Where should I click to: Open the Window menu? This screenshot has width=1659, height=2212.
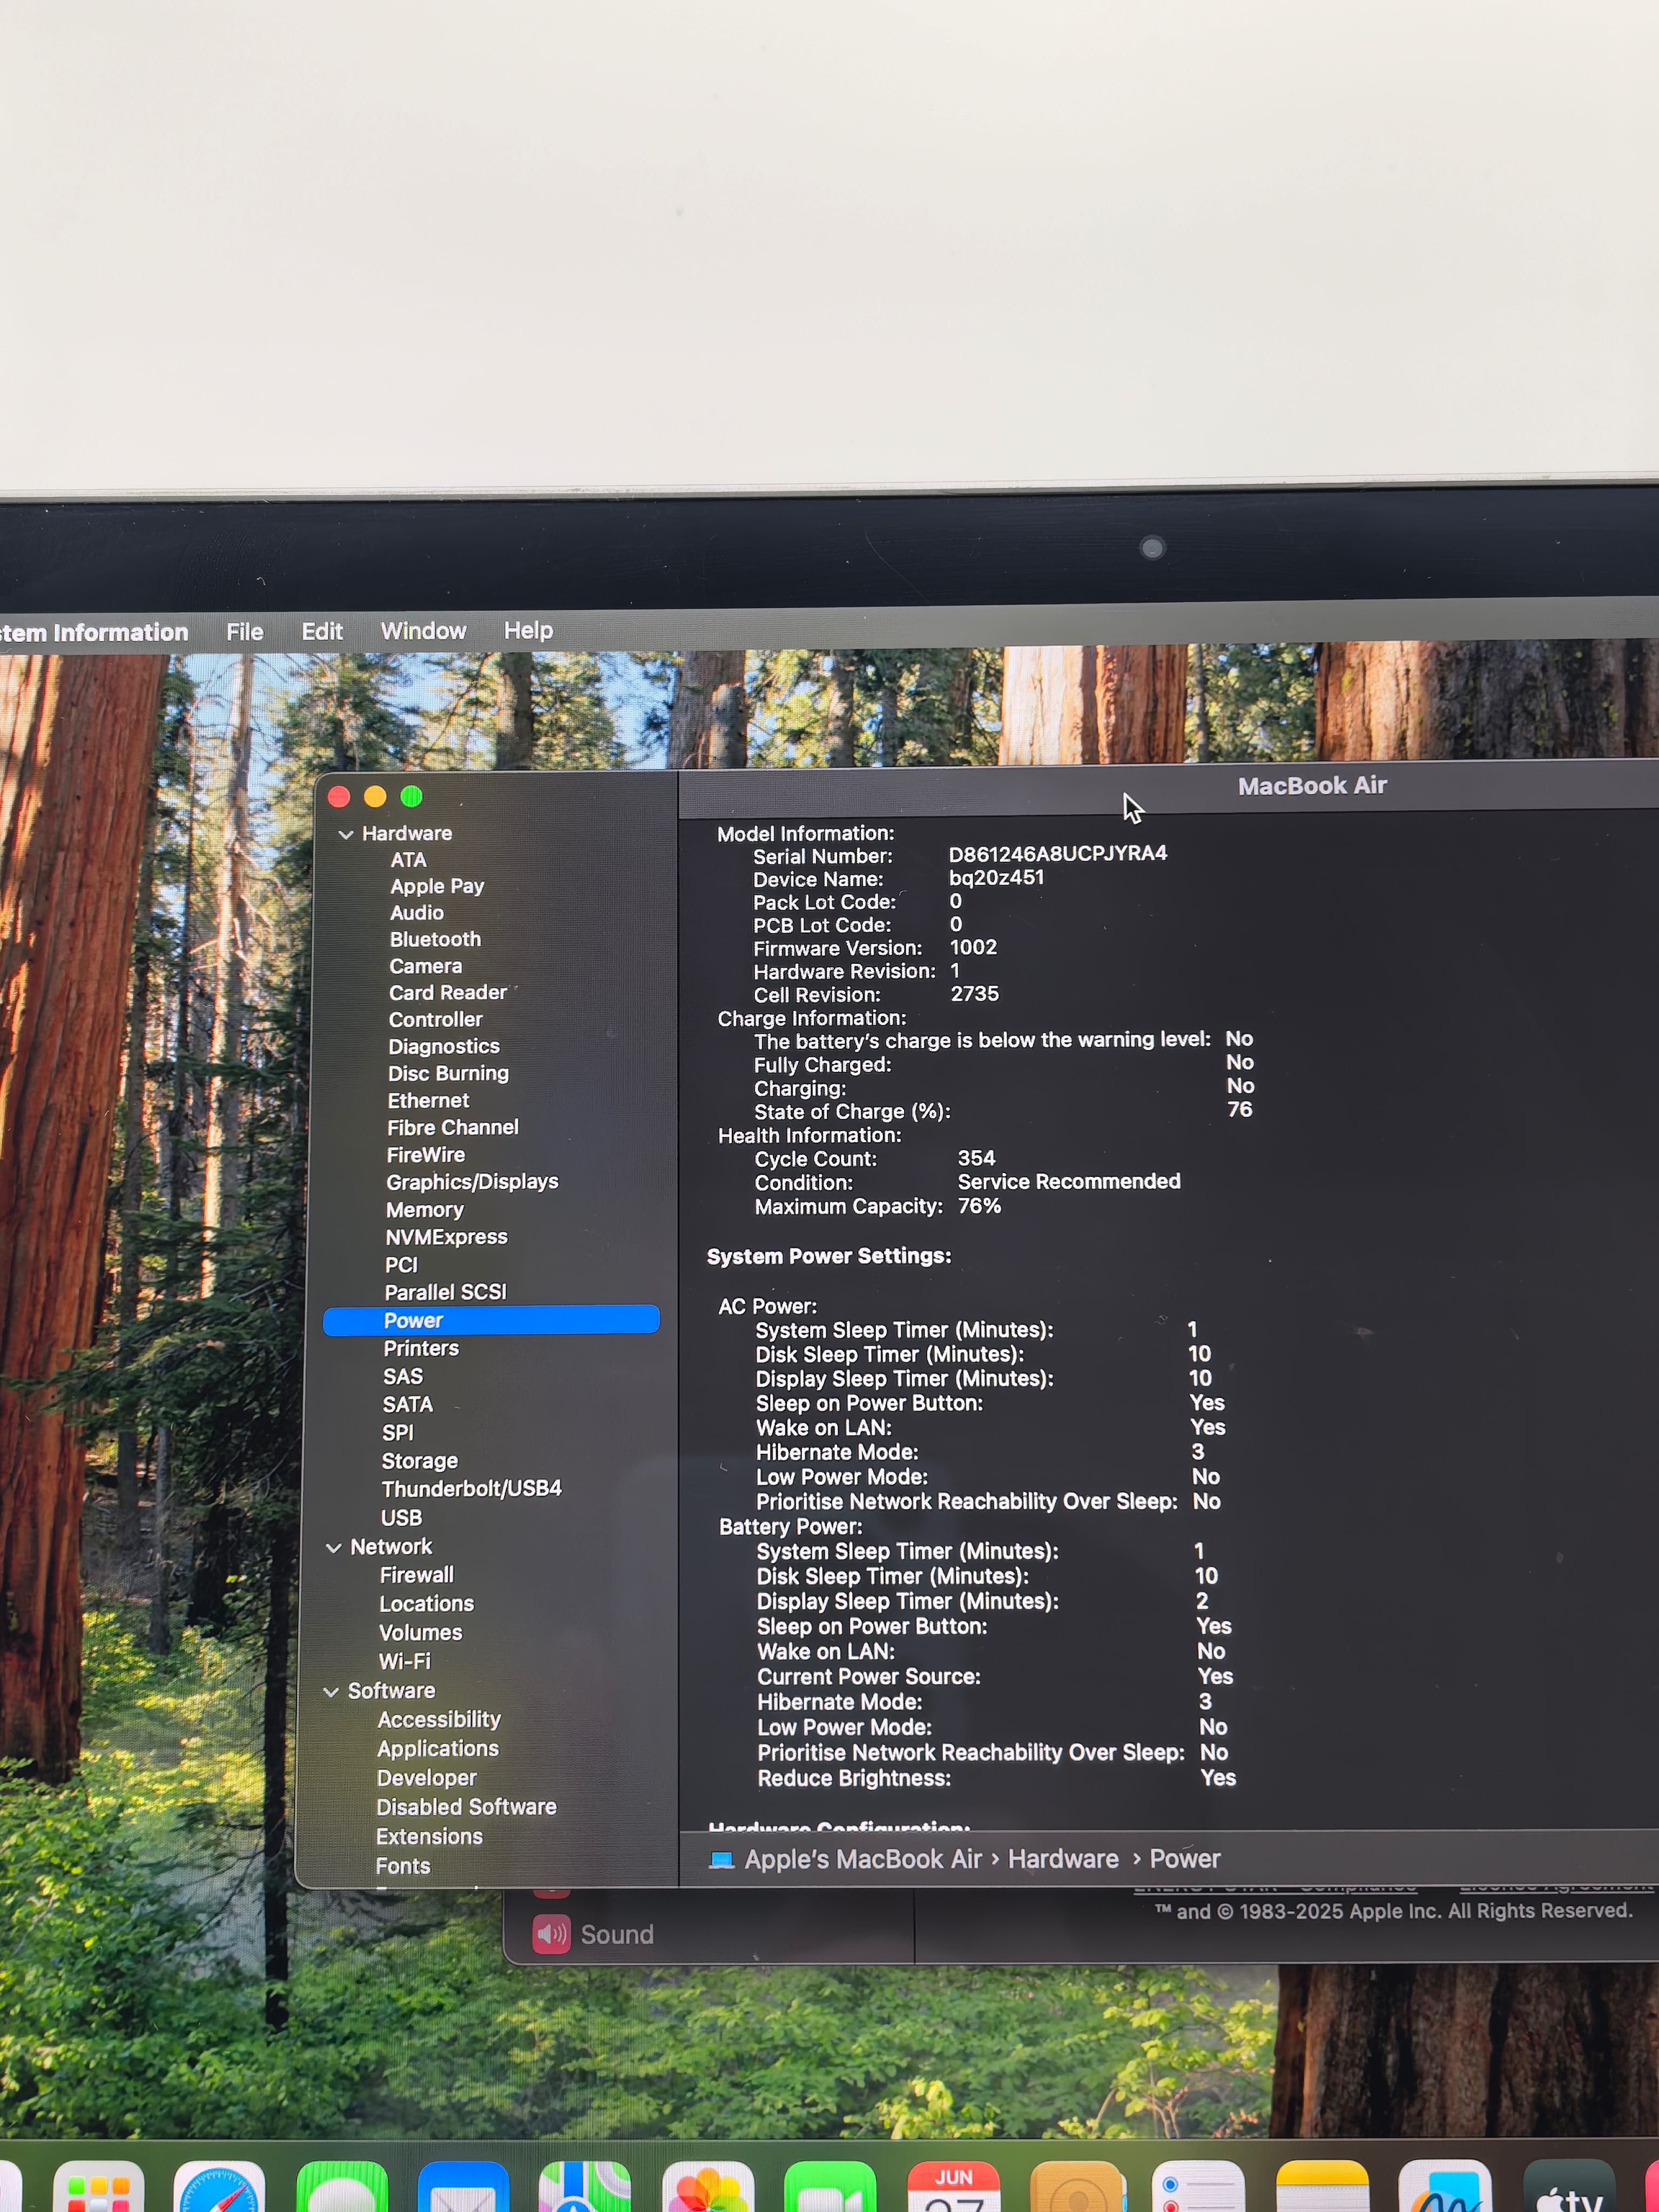coord(423,631)
